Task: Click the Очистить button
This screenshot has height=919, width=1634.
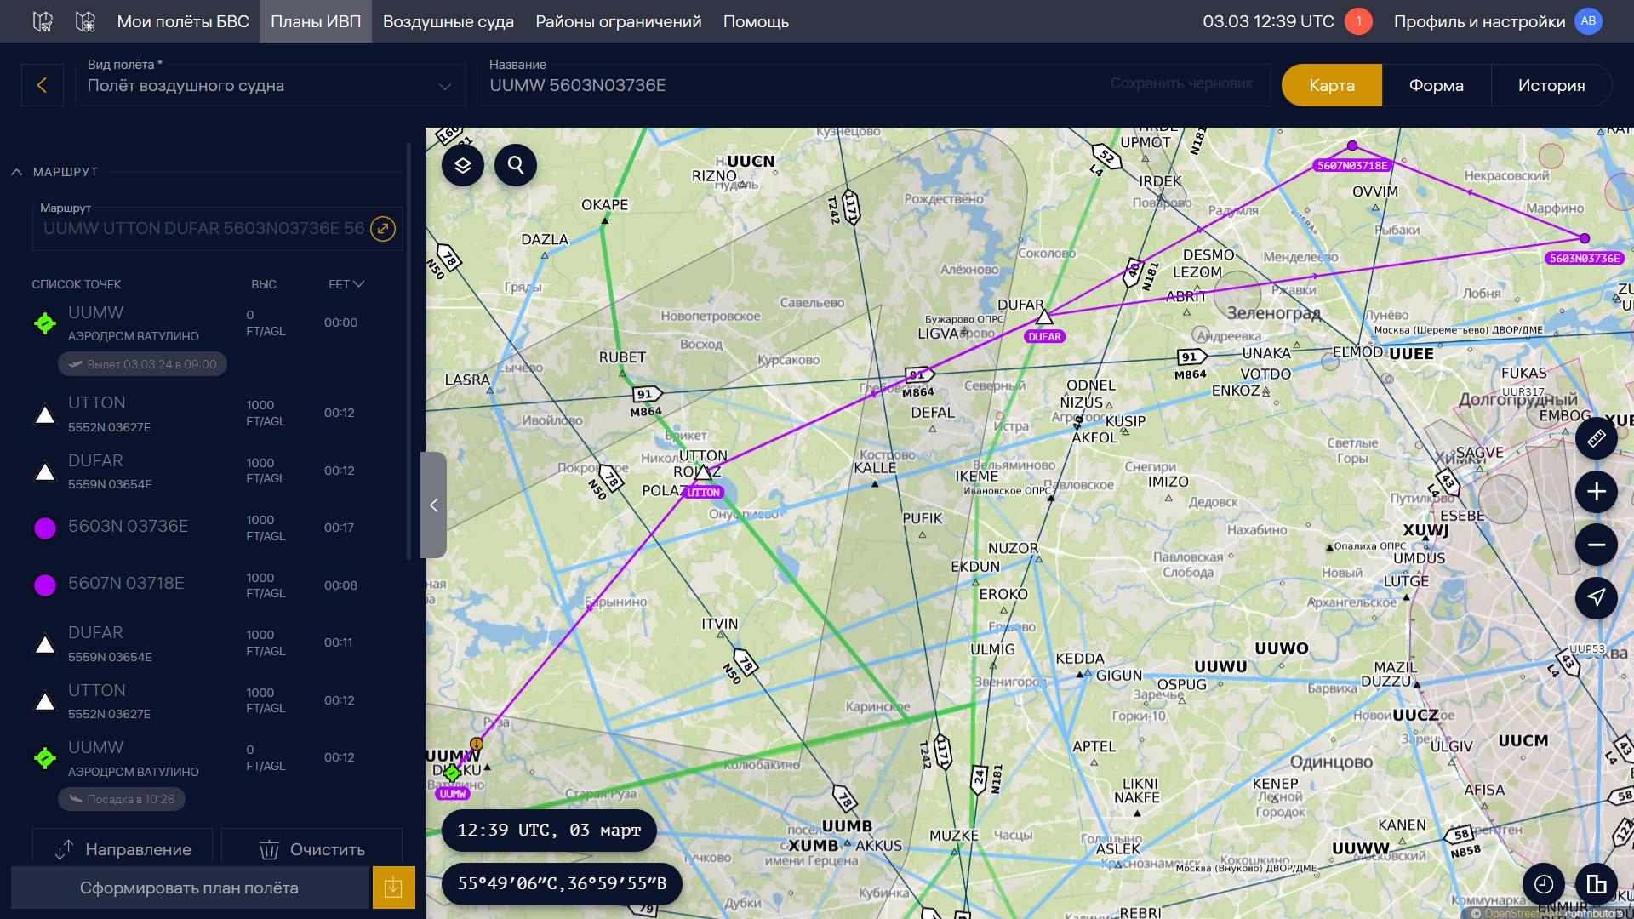Action: coord(311,849)
